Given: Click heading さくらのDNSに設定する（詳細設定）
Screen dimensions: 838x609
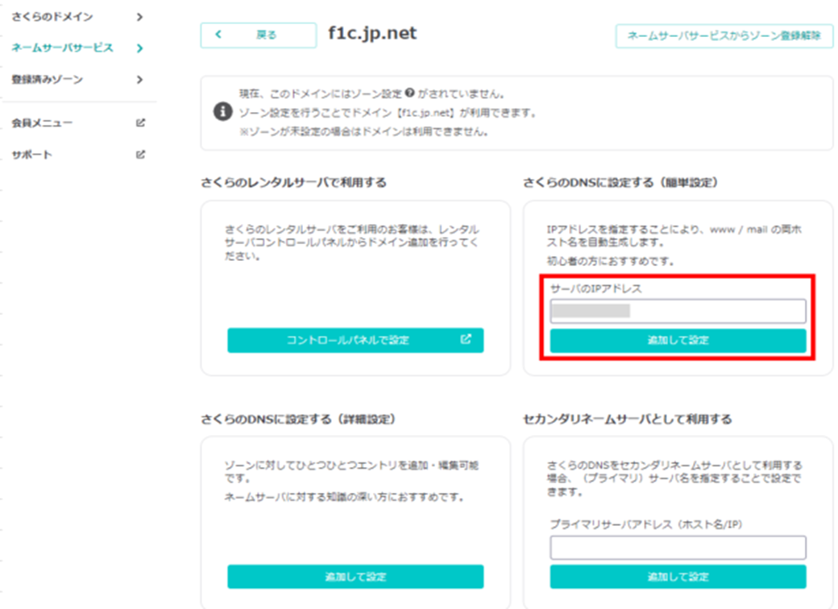Looking at the screenshot, I should coord(298,420).
